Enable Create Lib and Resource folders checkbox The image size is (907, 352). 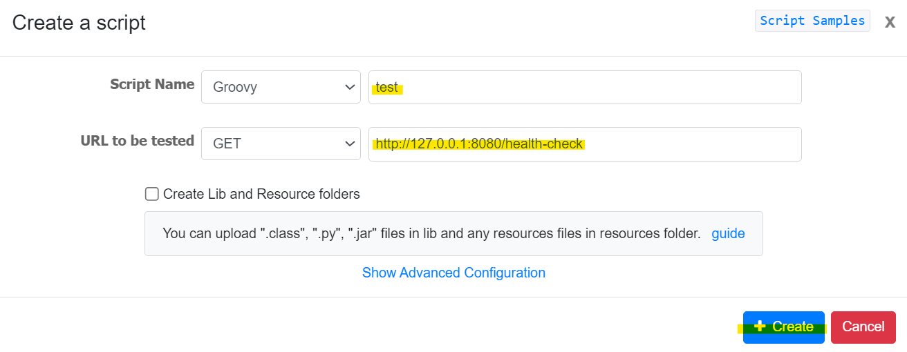click(152, 194)
